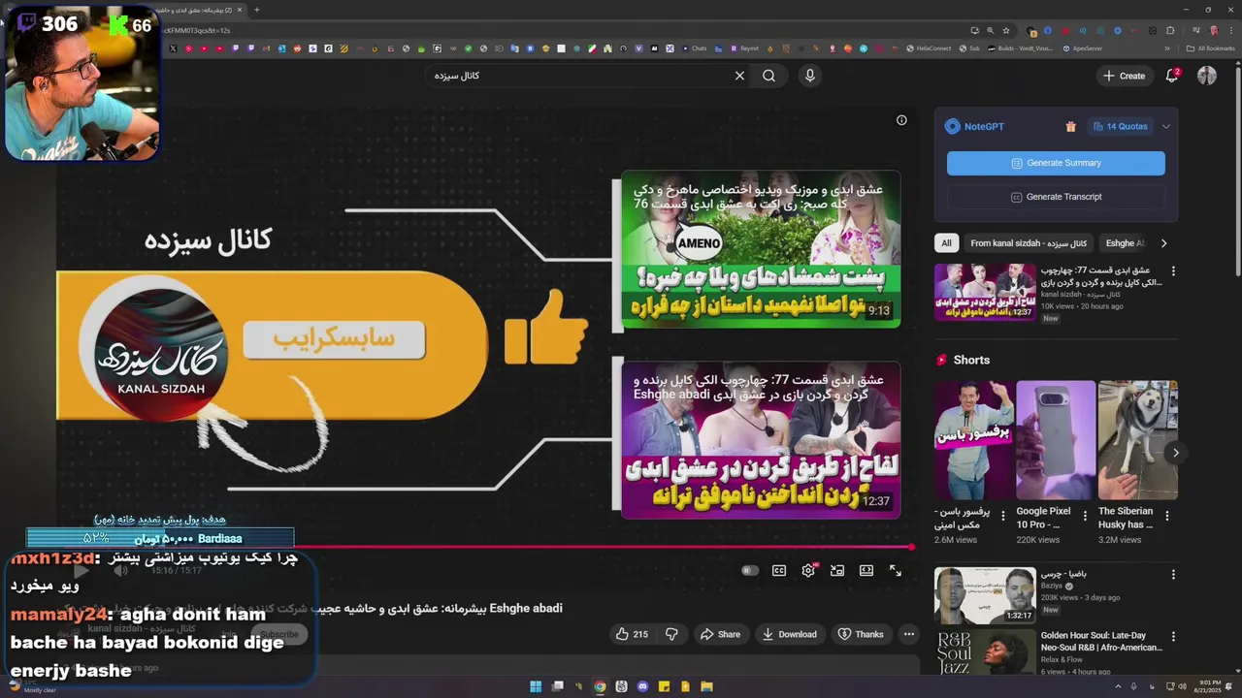Open options for the Baziya video

point(1173,575)
